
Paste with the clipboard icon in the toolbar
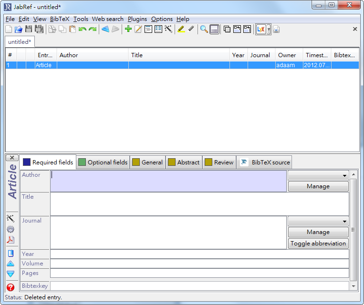tap(73, 29)
